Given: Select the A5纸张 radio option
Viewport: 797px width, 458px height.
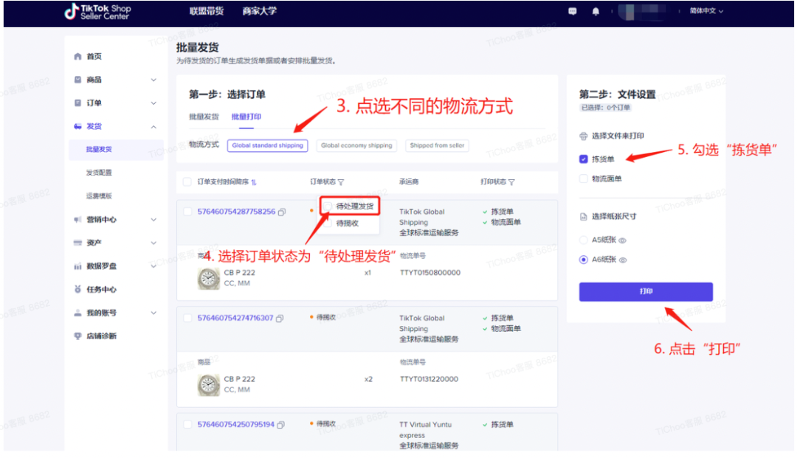Looking at the screenshot, I should pos(584,240).
